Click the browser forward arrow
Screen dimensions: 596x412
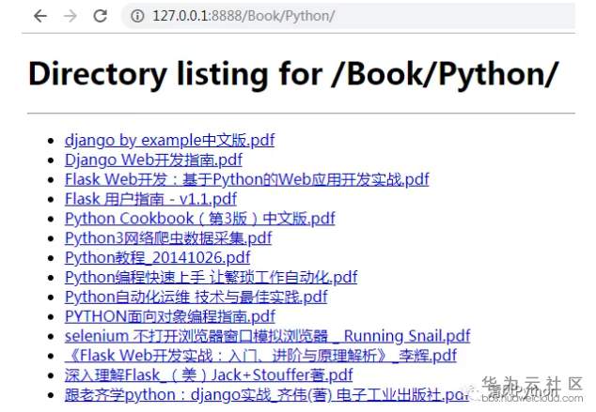coord(70,16)
